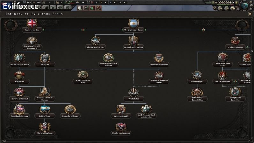Click the Royal Regiment focus
This screenshot has width=254, height=143.
[x=45, y=127]
